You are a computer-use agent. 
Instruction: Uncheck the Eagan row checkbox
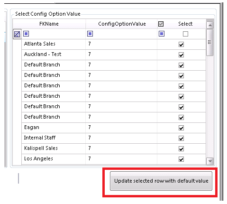(x=181, y=128)
